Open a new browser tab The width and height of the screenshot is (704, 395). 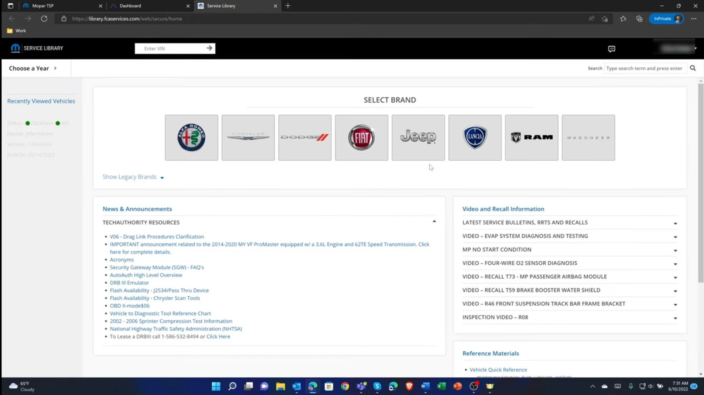point(288,6)
